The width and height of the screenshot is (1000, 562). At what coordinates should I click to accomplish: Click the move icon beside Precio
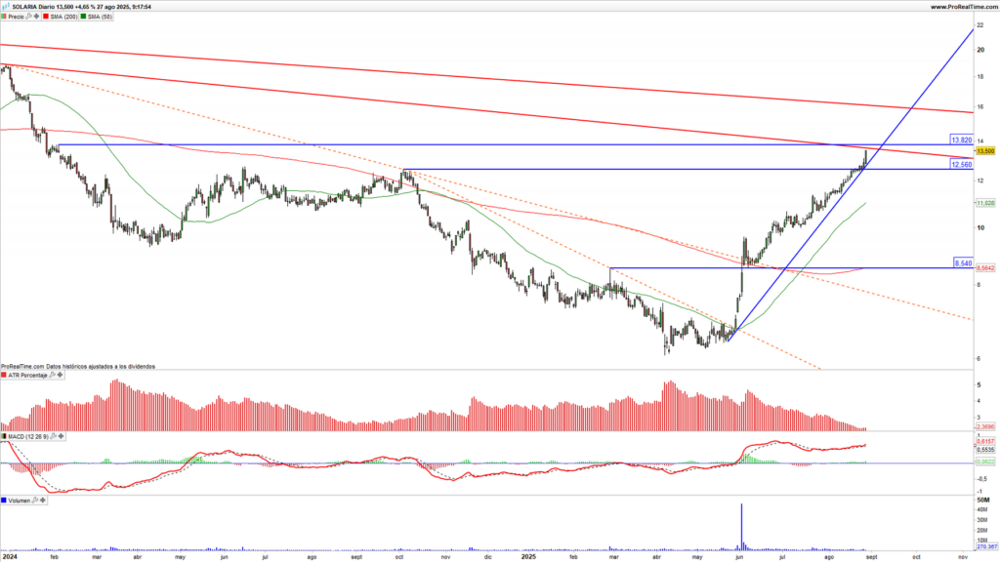[x=36, y=17]
